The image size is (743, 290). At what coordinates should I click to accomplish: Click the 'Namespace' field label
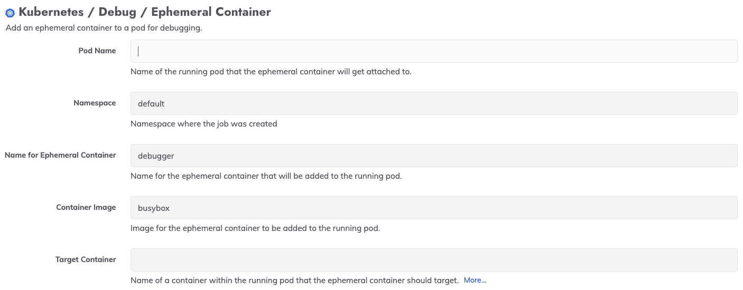[95, 103]
